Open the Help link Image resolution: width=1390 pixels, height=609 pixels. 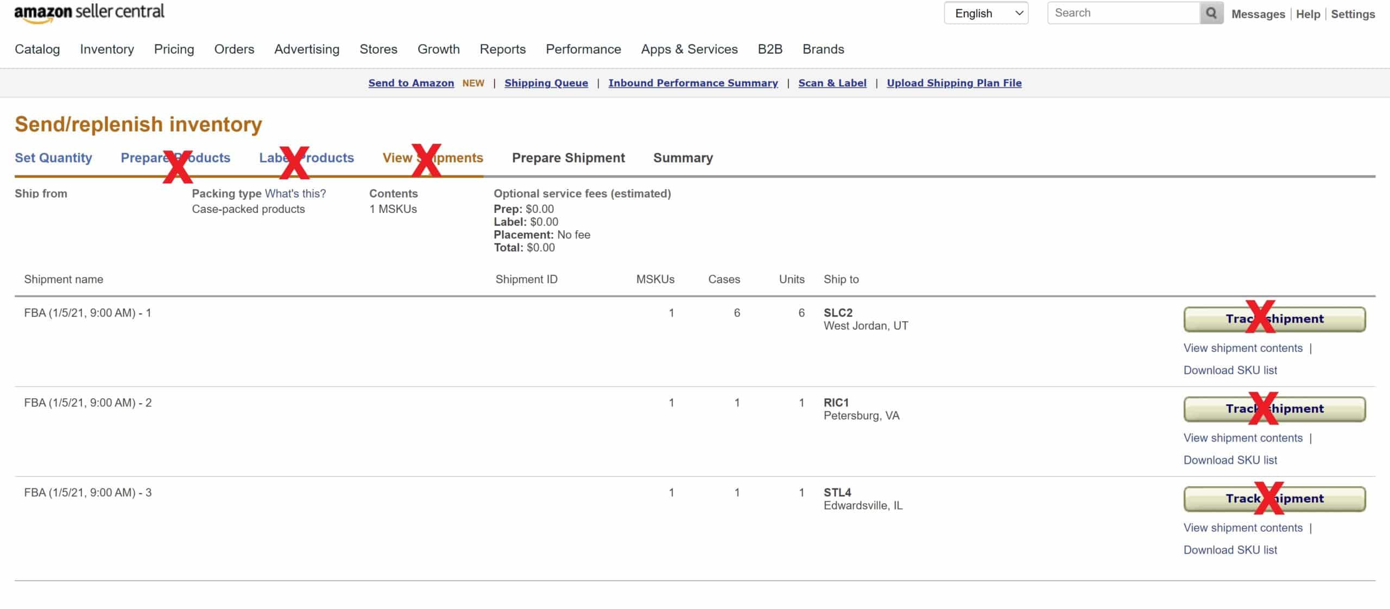pos(1307,14)
